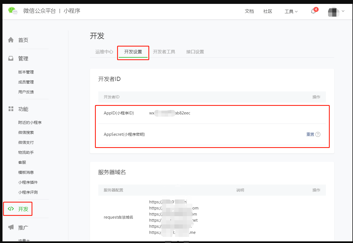The image size is (353, 243).
Task: Open 小程序插件 in the sidebar
Action: pyautogui.click(x=28, y=182)
